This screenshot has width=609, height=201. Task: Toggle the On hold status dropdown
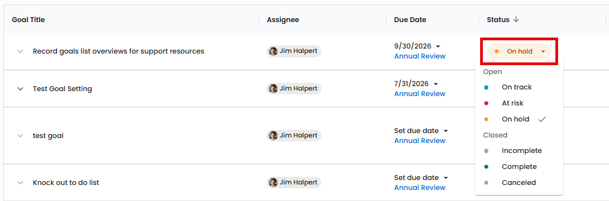[x=519, y=51]
